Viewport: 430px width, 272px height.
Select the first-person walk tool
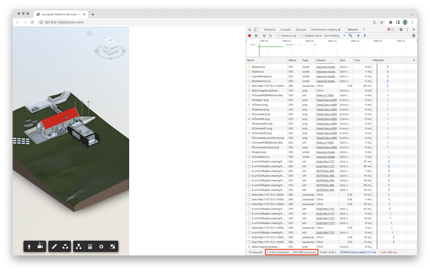[x=29, y=246]
